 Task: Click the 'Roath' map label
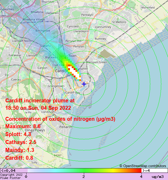(x=73, y=56)
